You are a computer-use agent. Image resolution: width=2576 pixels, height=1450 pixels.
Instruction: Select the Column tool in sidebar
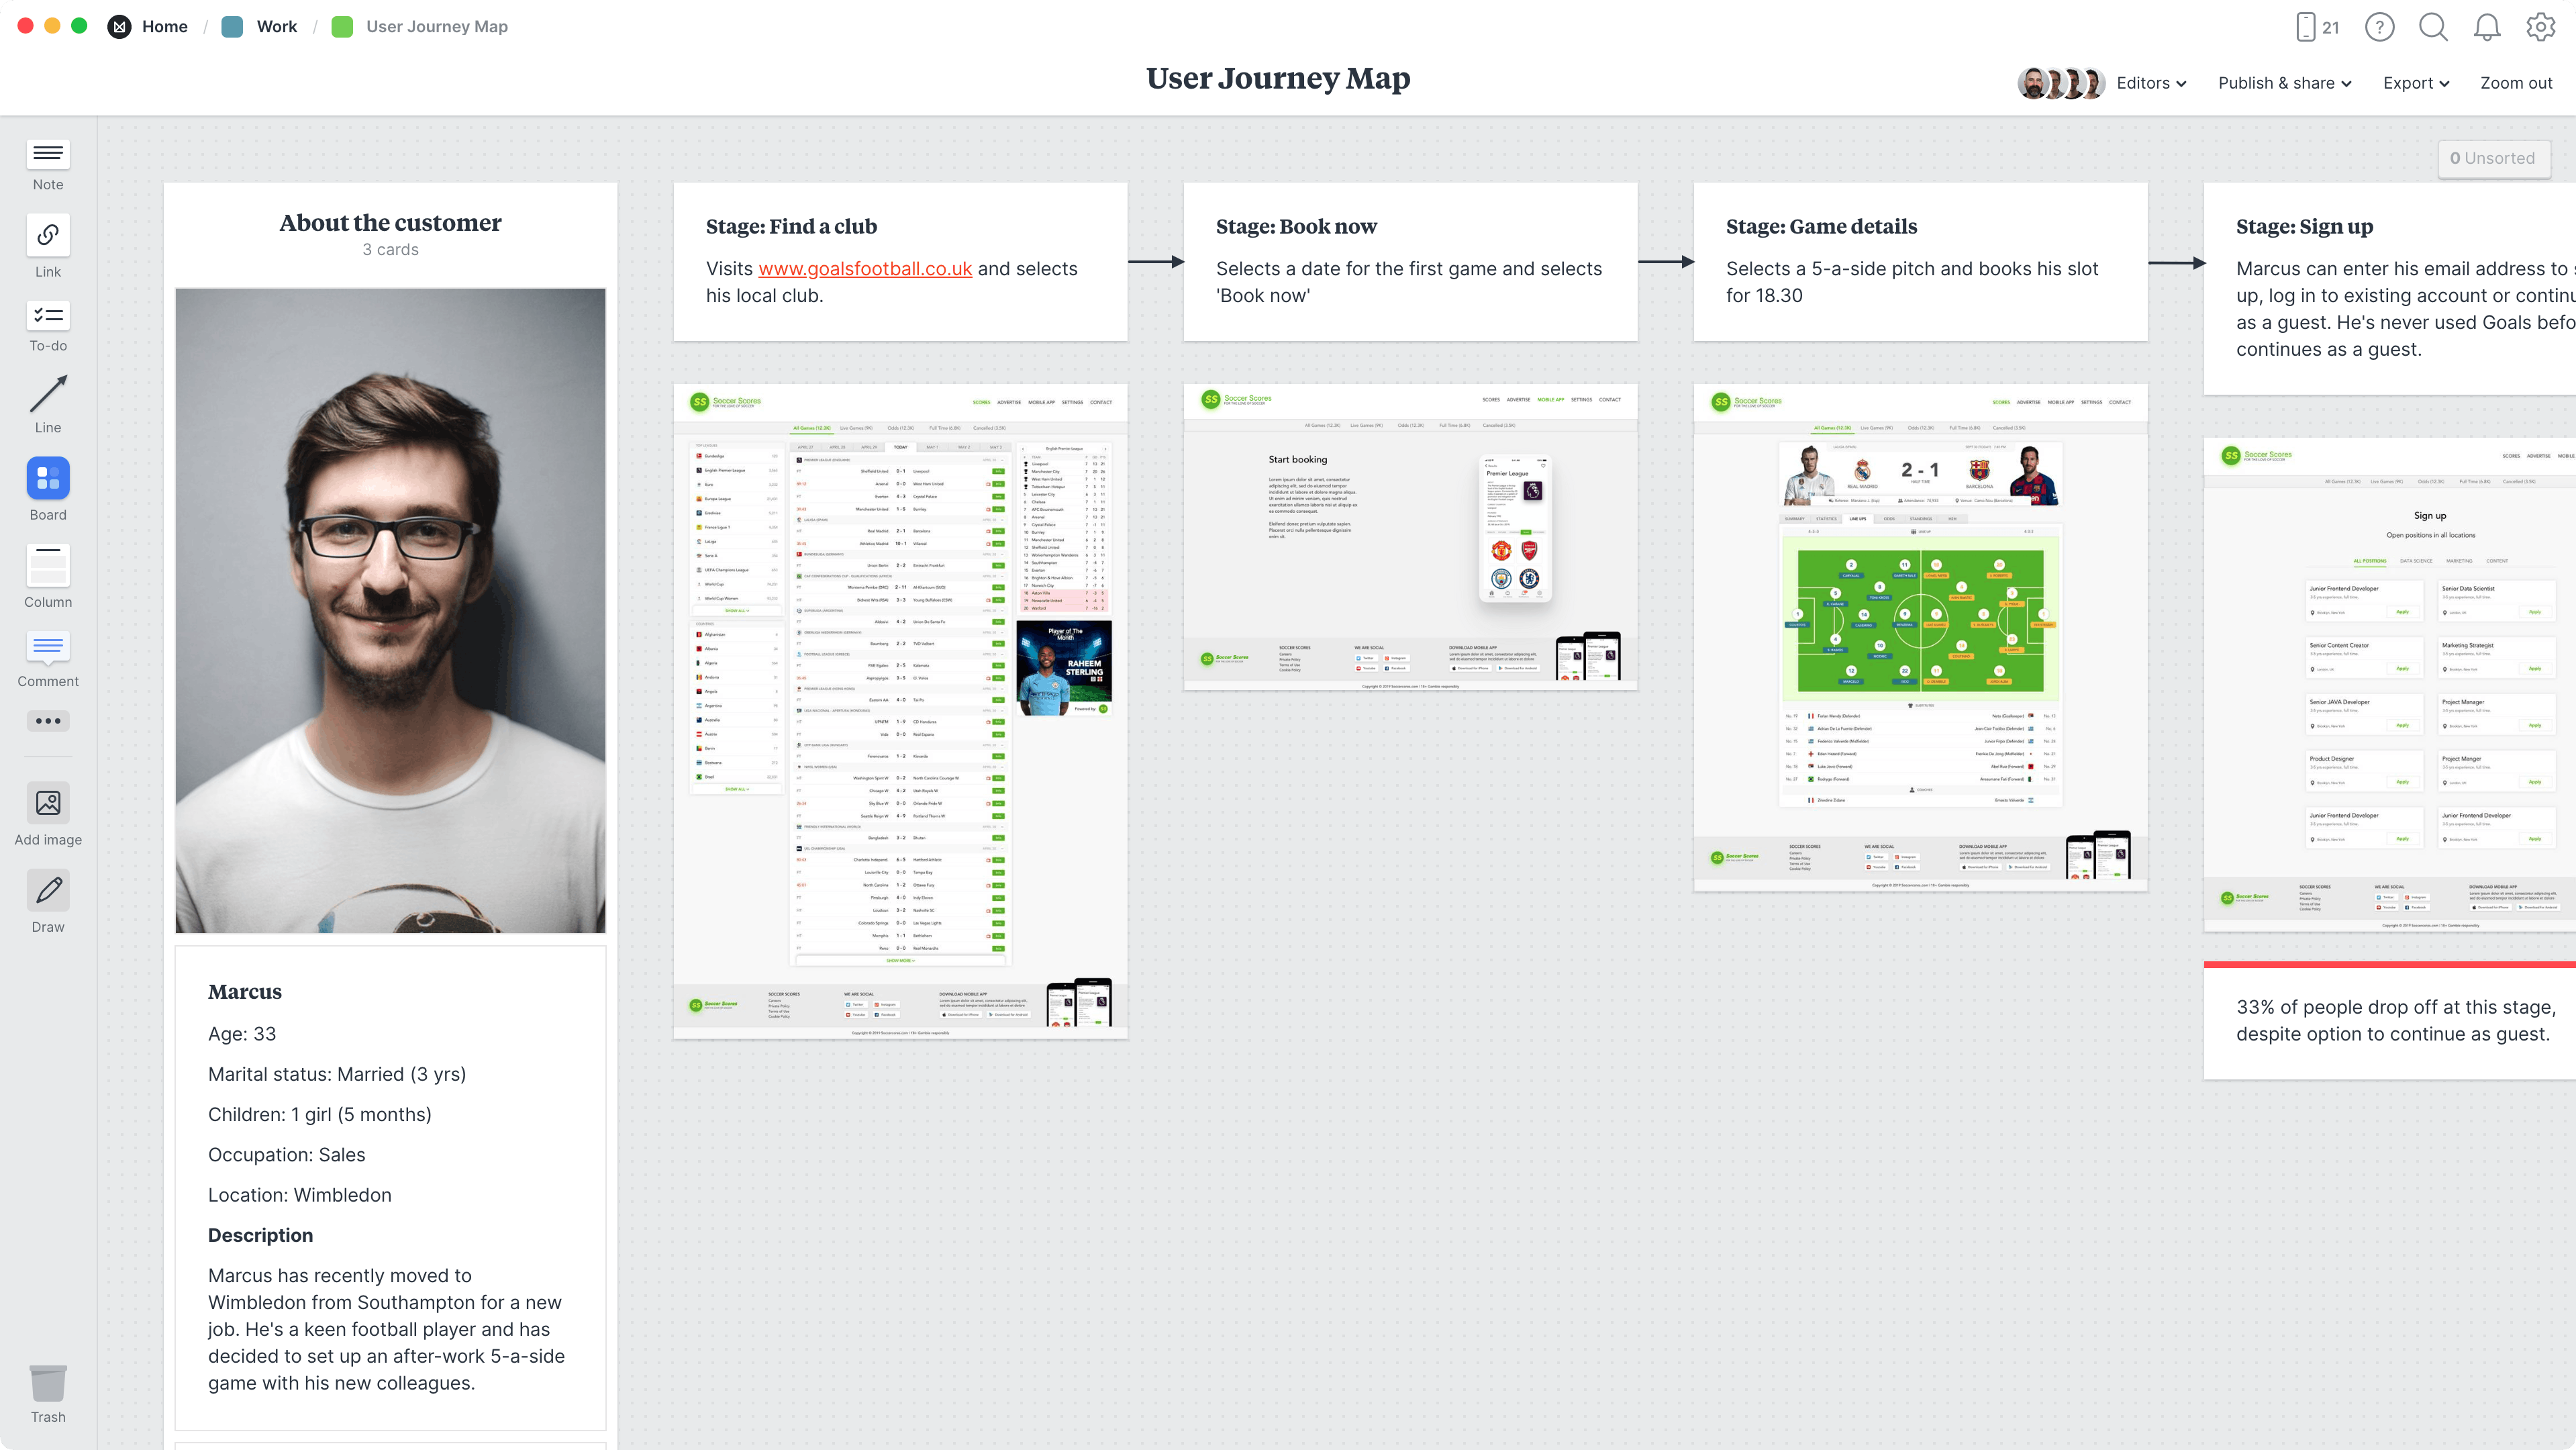coord(48,575)
